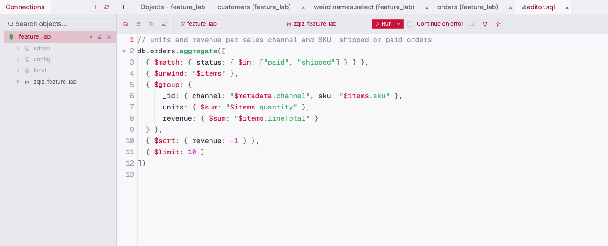
Task: Open the zqlz_feature_lab database selector
Action: click(326, 24)
